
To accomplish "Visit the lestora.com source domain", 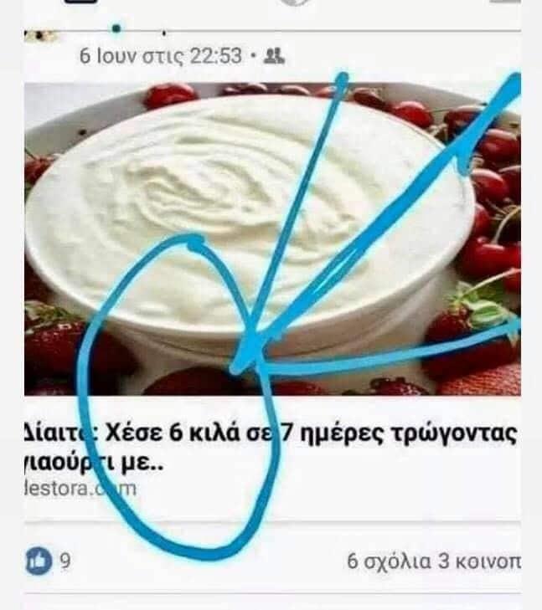I will (80, 489).
